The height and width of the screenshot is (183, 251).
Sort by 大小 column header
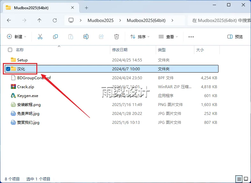point(200,50)
